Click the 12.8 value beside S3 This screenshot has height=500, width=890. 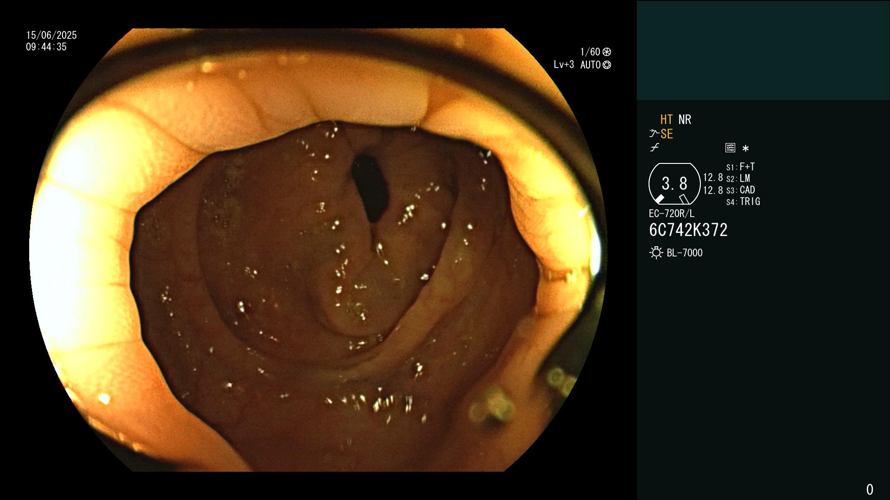click(x=713, y=190)
